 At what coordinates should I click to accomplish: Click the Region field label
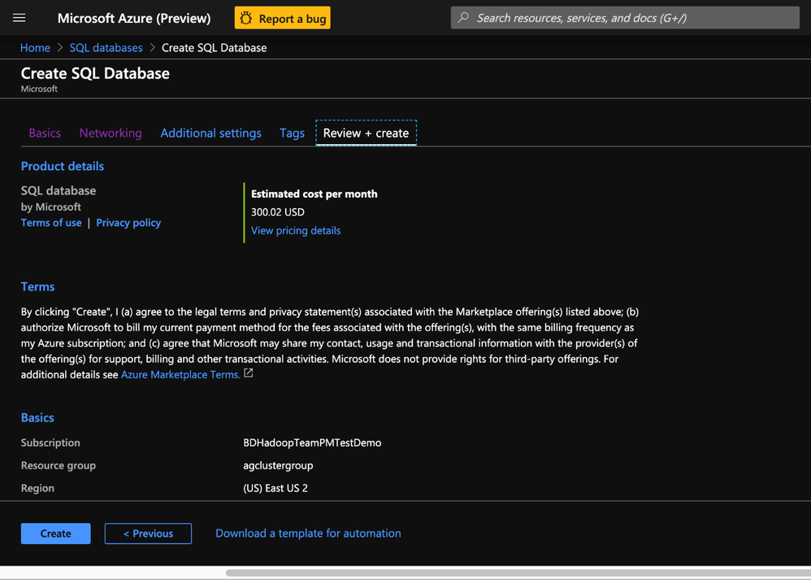click(37, 488)
